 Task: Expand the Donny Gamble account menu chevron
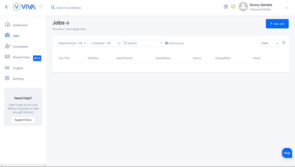[x=287, y=8]
